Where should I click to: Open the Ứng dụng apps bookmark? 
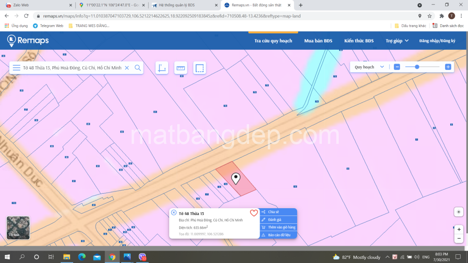[x=16, y=26]
